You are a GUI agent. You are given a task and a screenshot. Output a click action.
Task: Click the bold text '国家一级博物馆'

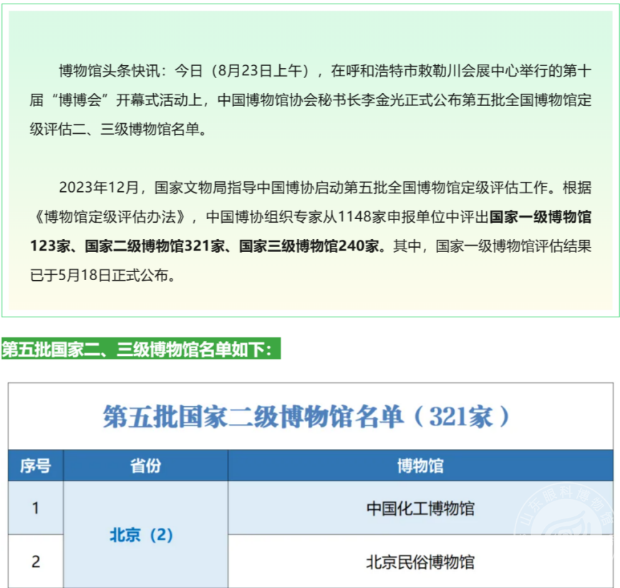tap(540, 217)
